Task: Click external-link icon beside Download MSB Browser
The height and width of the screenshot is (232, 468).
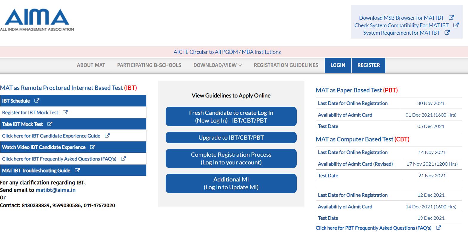Action: pos(452,18)
